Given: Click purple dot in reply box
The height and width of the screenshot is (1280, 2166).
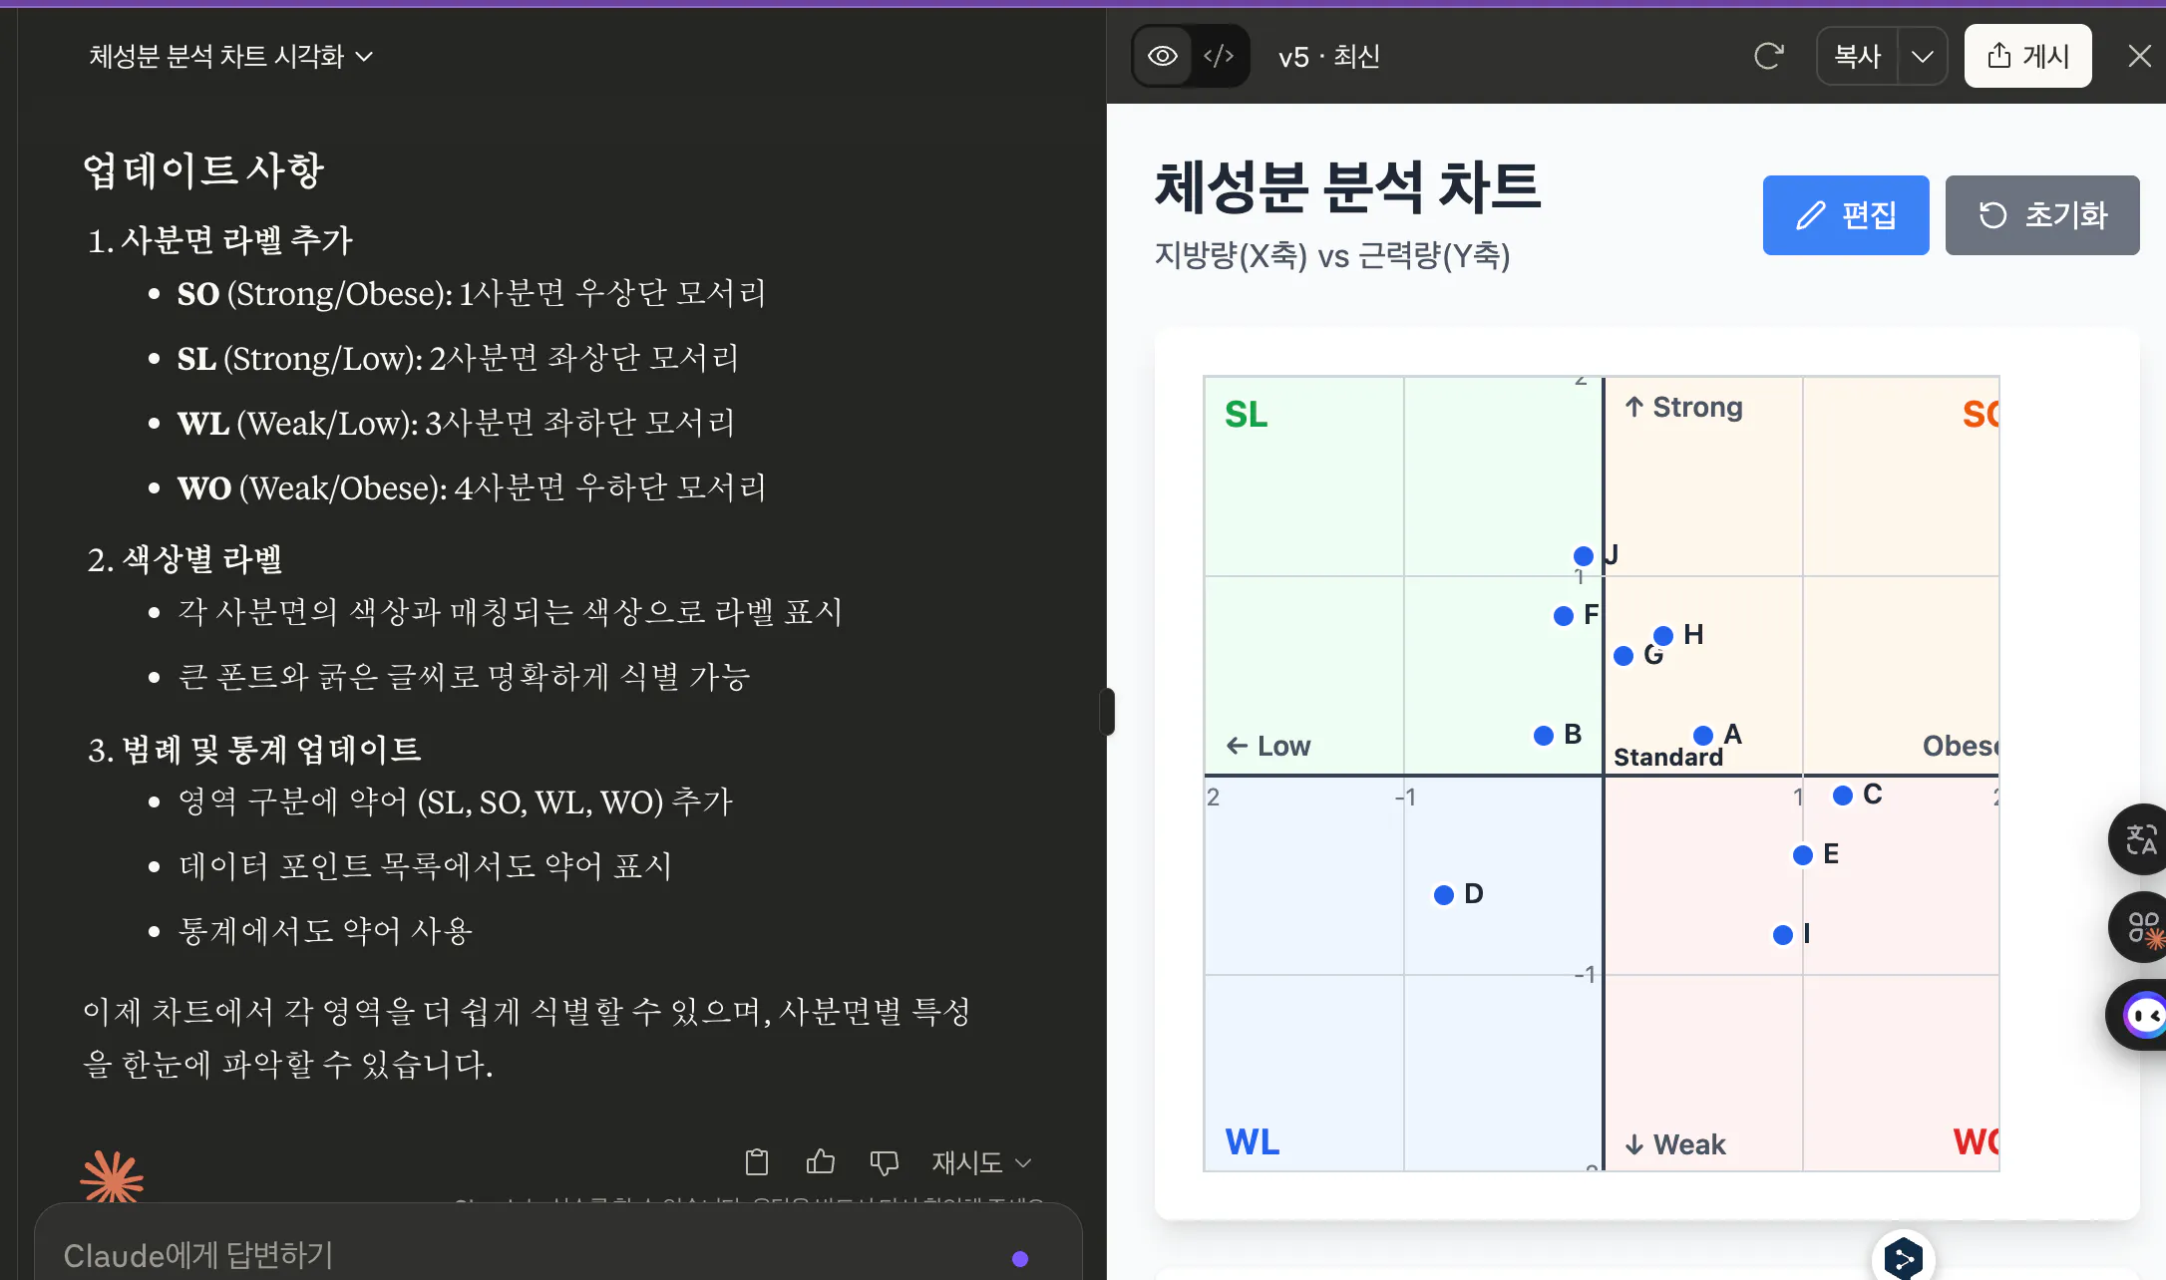Looking at the screenshot, I should 1019,1258.
